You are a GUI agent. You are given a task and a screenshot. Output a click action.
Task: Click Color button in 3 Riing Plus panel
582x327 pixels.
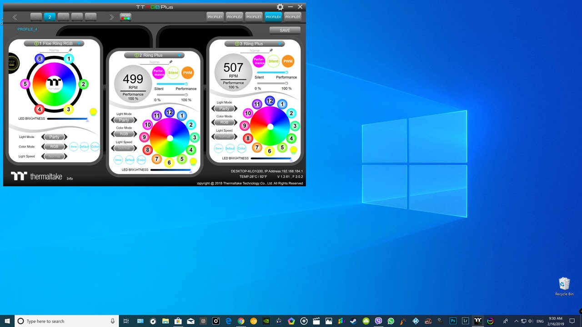point(241,149)
